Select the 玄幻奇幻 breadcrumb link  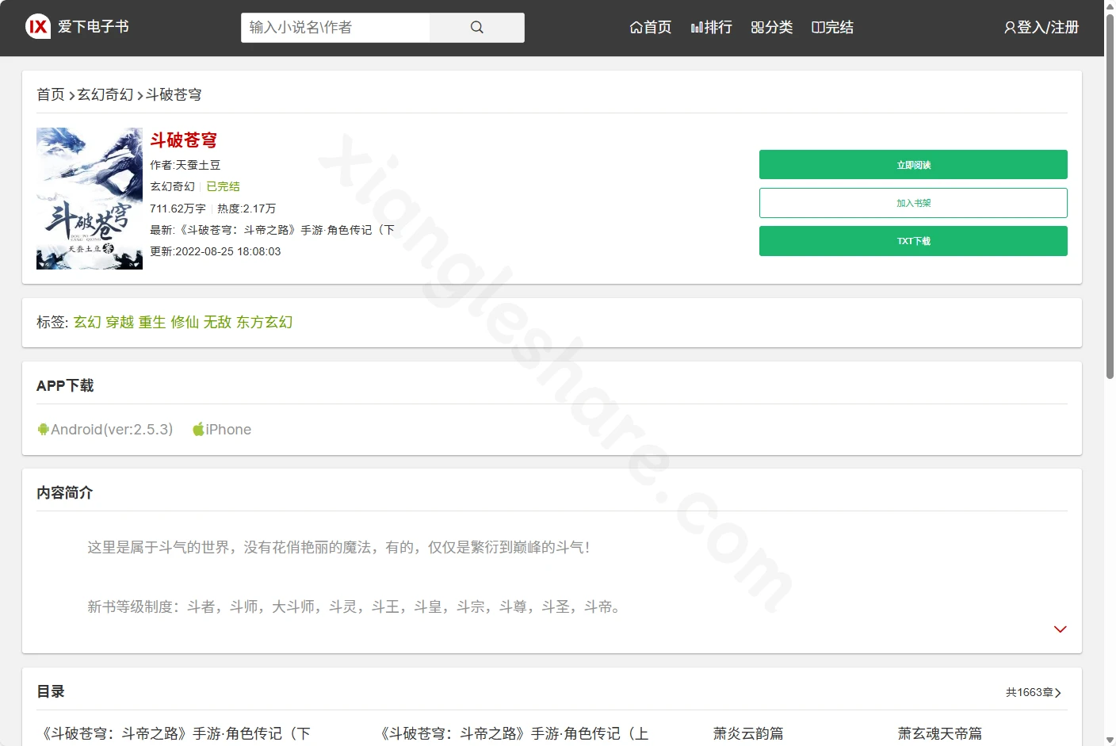click(105, 94)
